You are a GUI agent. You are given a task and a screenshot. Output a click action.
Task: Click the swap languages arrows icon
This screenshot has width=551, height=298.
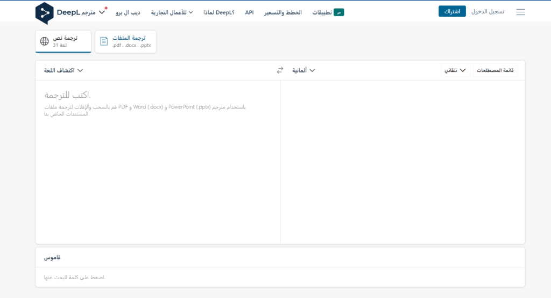(280, 70)
